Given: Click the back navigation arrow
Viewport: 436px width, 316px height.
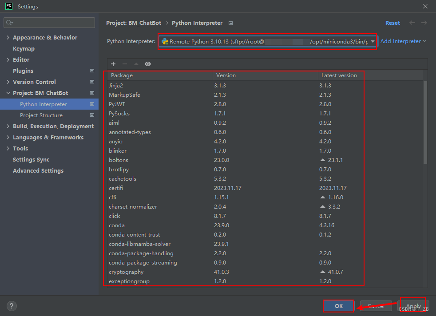Looking at the screenshot, I should [x=412, y=23].
